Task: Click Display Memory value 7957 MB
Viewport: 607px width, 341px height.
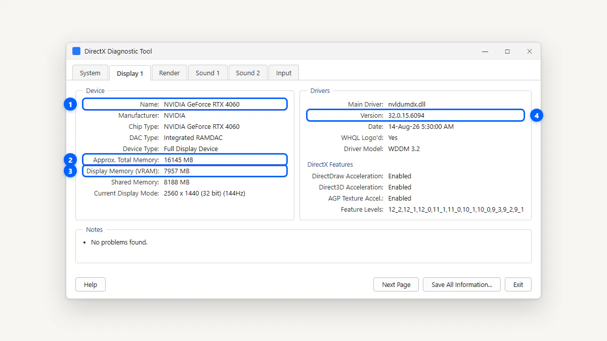Action: point(177,171)
